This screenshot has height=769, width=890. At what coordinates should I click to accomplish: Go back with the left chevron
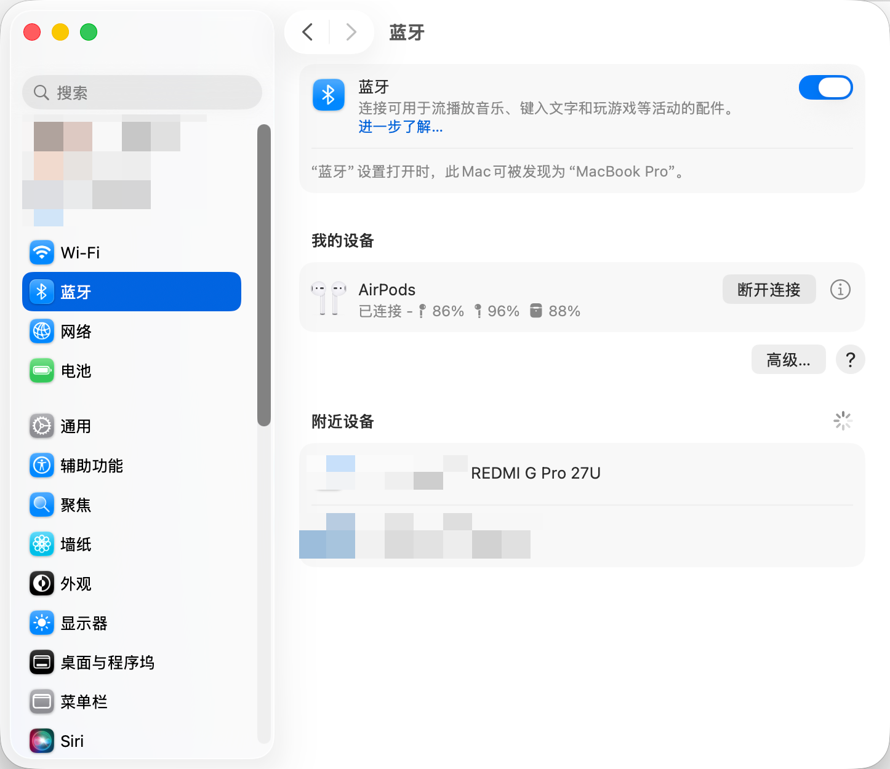pos(308,31)
